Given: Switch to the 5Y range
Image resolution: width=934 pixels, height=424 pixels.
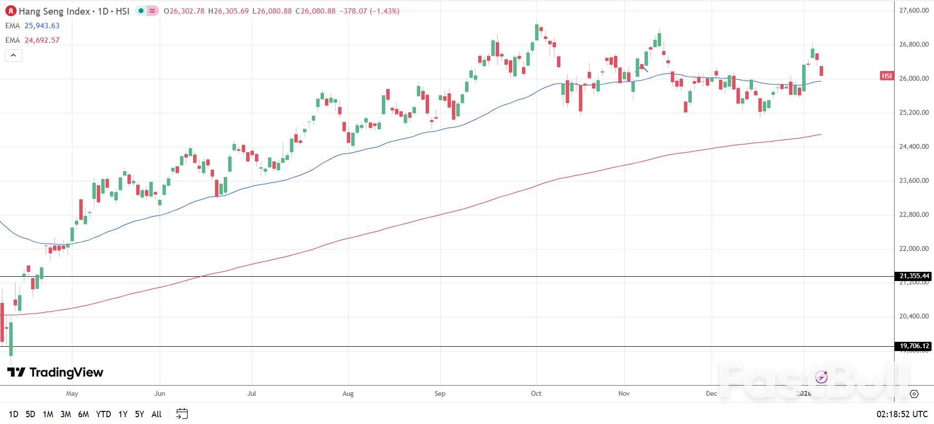Looking at the screenshot, I should click(x=140, y=414).
